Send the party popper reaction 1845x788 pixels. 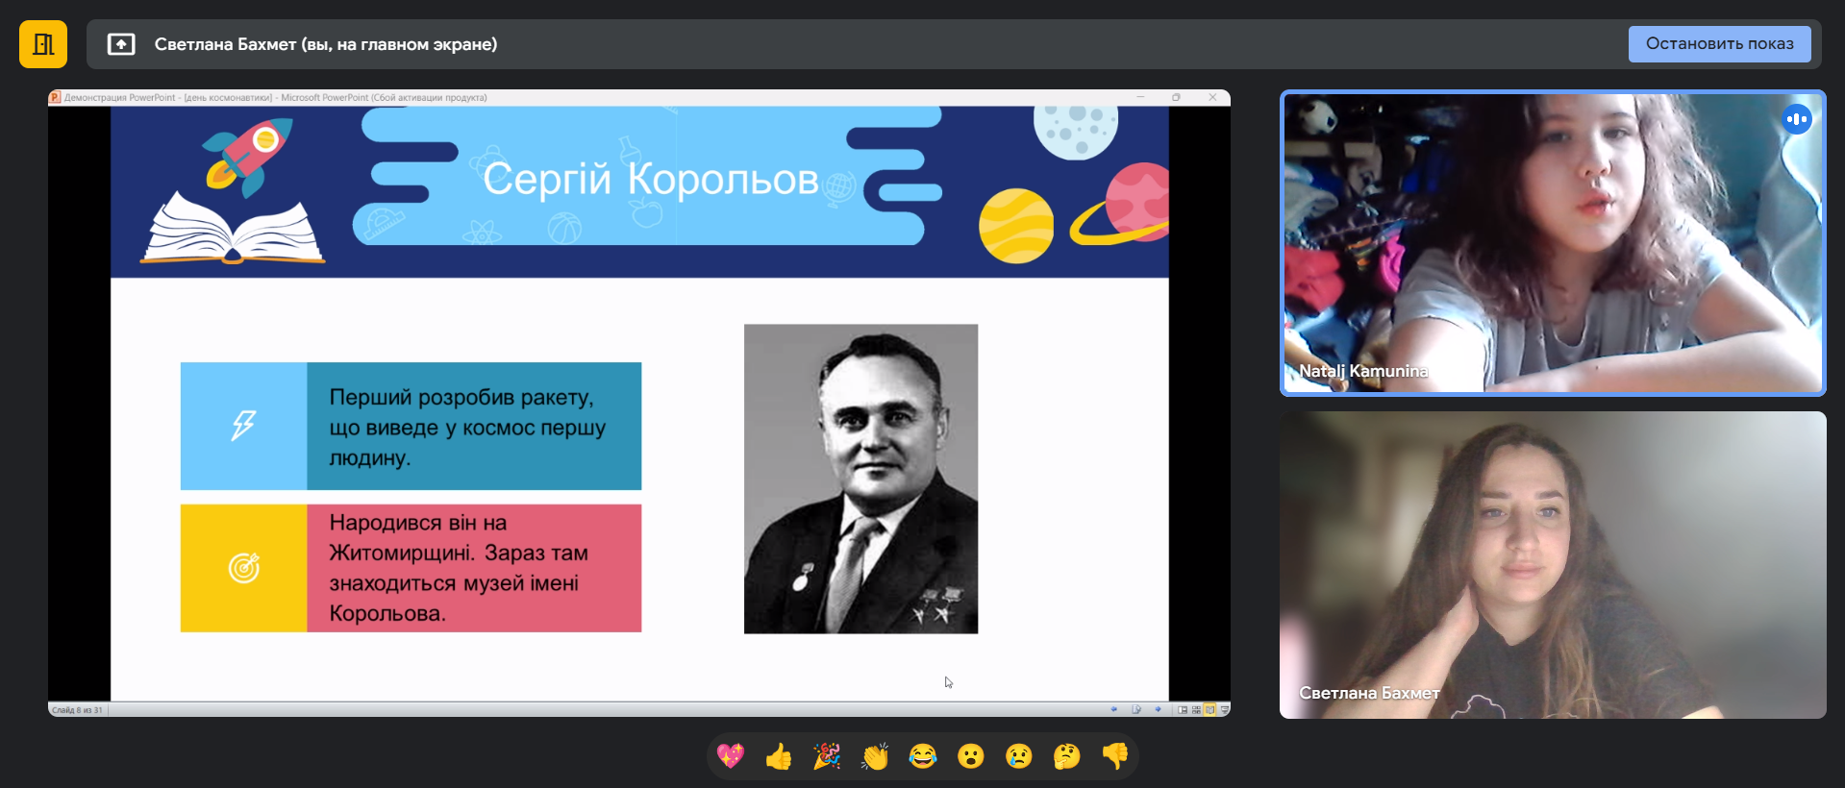click(x=827, y=757)
